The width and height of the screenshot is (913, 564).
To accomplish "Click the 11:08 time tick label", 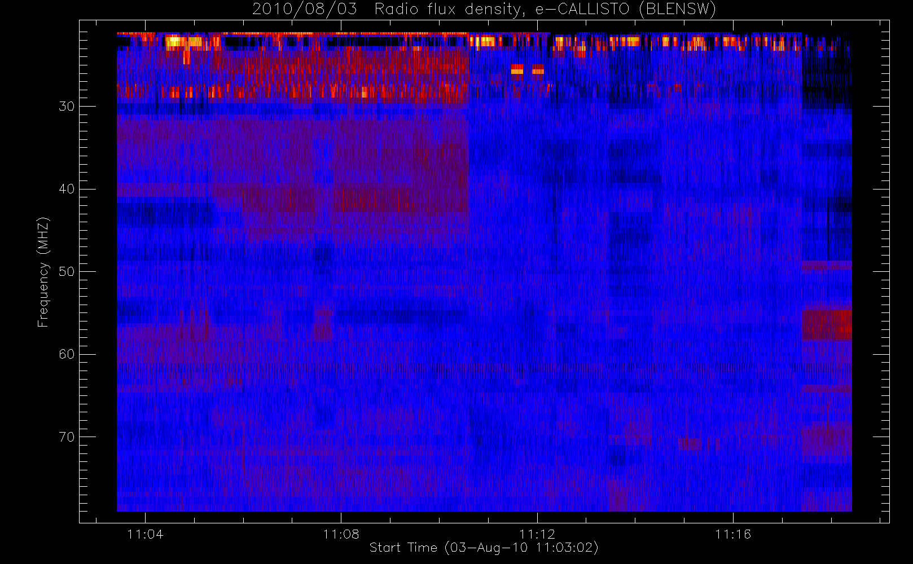I will tap(341, 534).
